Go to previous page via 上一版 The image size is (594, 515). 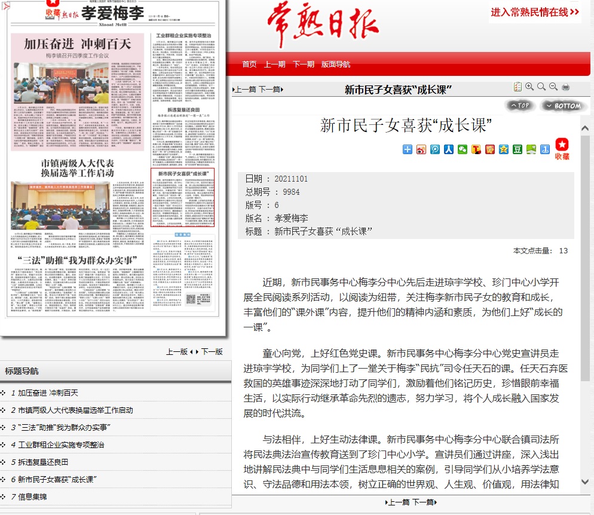pyautogui.click(x=177, y=352)
